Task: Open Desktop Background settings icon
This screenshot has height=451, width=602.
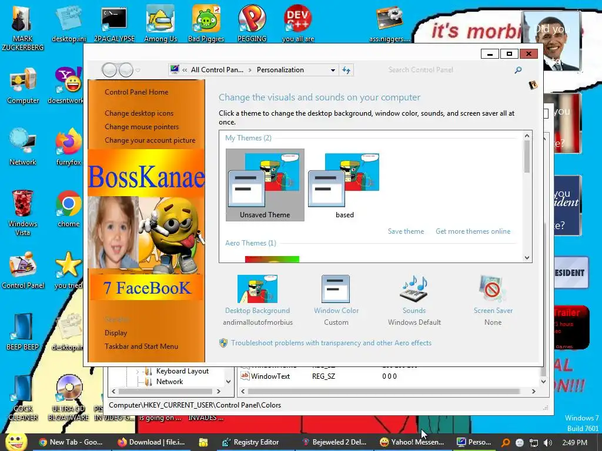Action: point(257,289)
